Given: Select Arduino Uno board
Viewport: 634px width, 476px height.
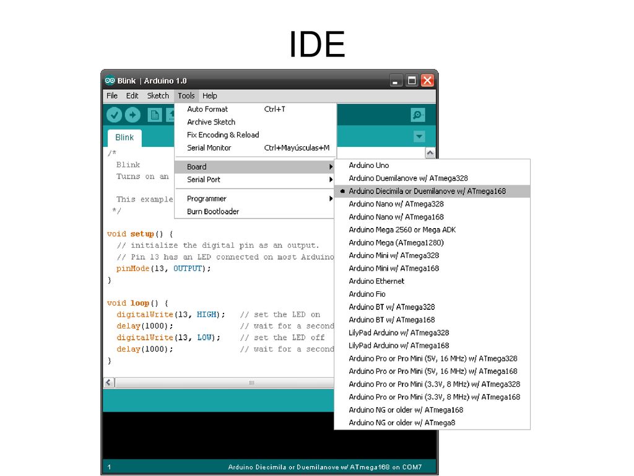Looking at the screenshot, I should [432, 165].
